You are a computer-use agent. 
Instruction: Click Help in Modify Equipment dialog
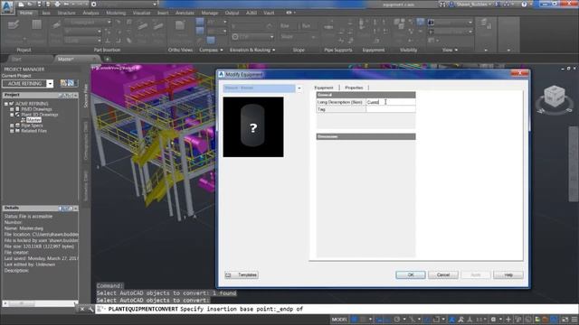(x=508, y=274)
